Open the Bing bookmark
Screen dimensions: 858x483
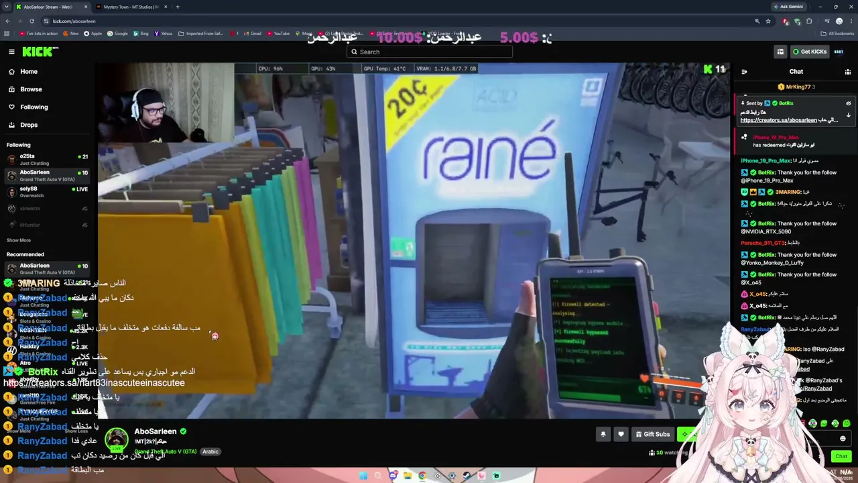click(141, 34)
